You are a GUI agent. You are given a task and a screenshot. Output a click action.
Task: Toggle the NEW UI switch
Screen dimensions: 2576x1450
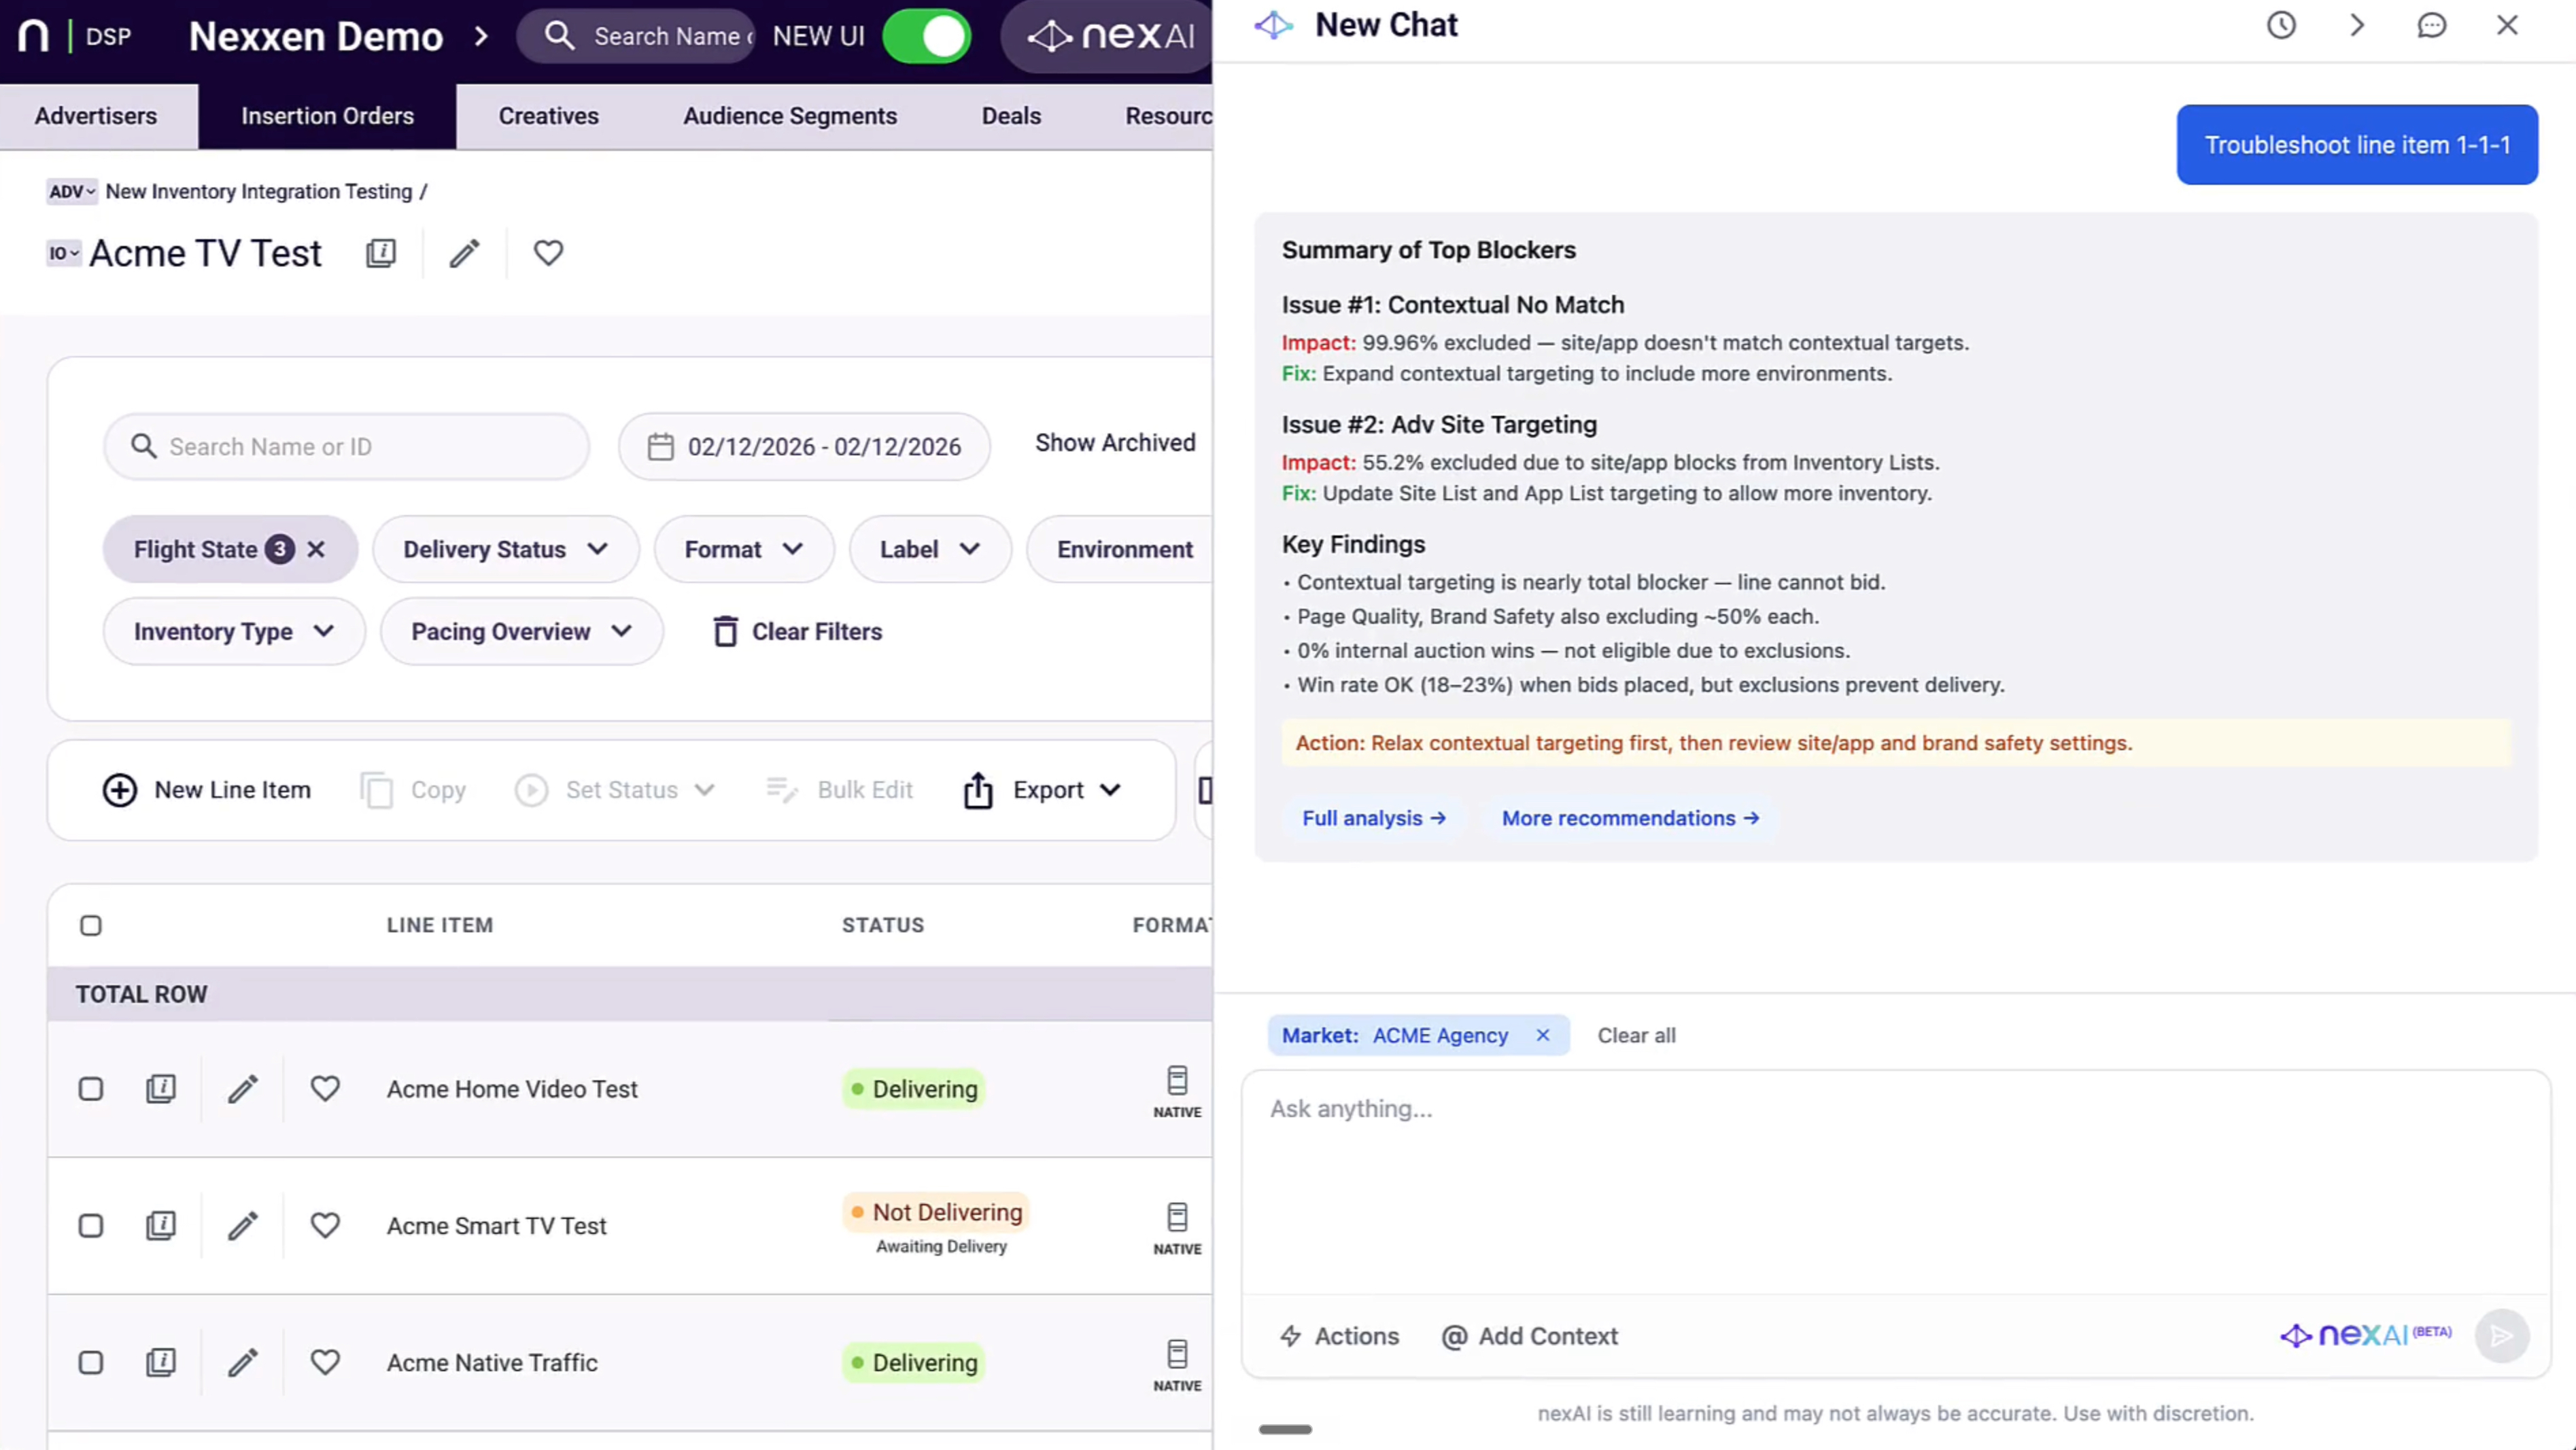tap(926, 36)
